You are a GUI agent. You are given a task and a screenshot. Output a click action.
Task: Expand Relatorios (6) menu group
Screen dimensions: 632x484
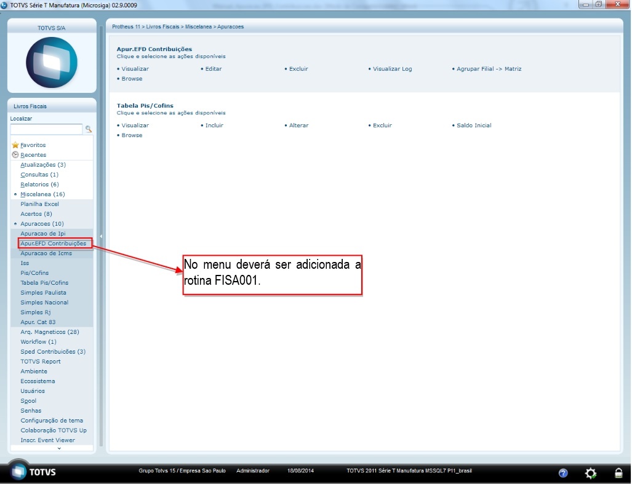point(39,184)
